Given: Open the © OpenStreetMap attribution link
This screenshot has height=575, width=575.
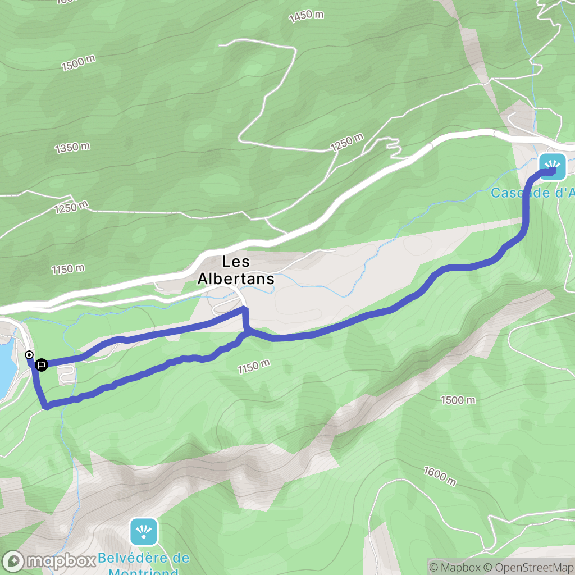Looking at the screenshot, I should pyautogui.click(x=528, y=567).
